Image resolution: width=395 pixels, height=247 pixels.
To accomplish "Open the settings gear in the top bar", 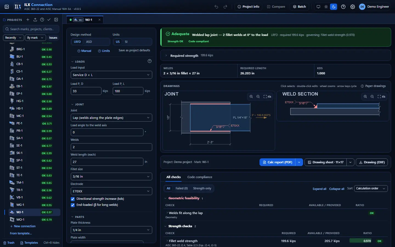I will 352,7.
